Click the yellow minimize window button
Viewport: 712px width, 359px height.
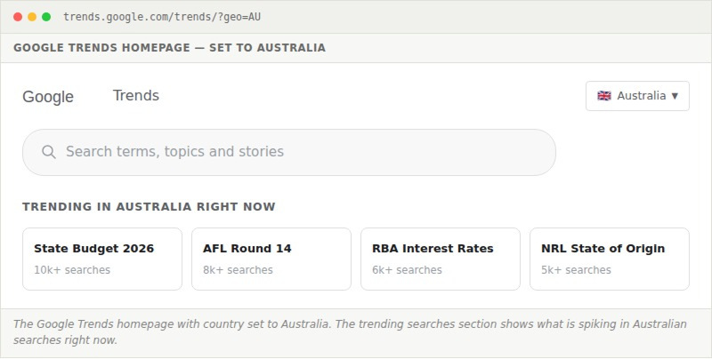(x=32, y=17)
